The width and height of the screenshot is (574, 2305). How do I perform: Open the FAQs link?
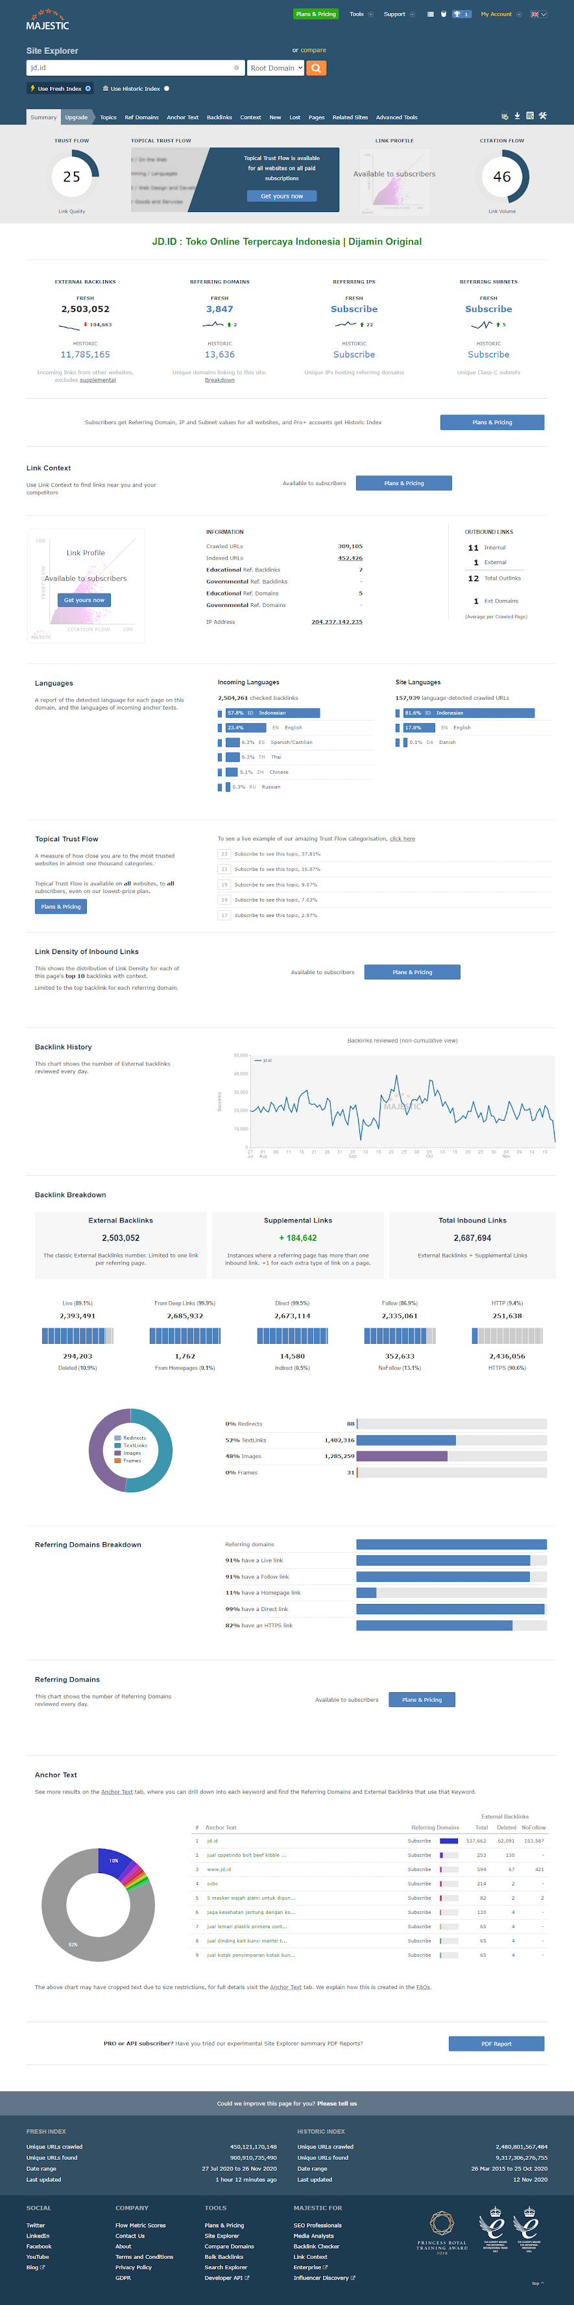[423, 1987]
